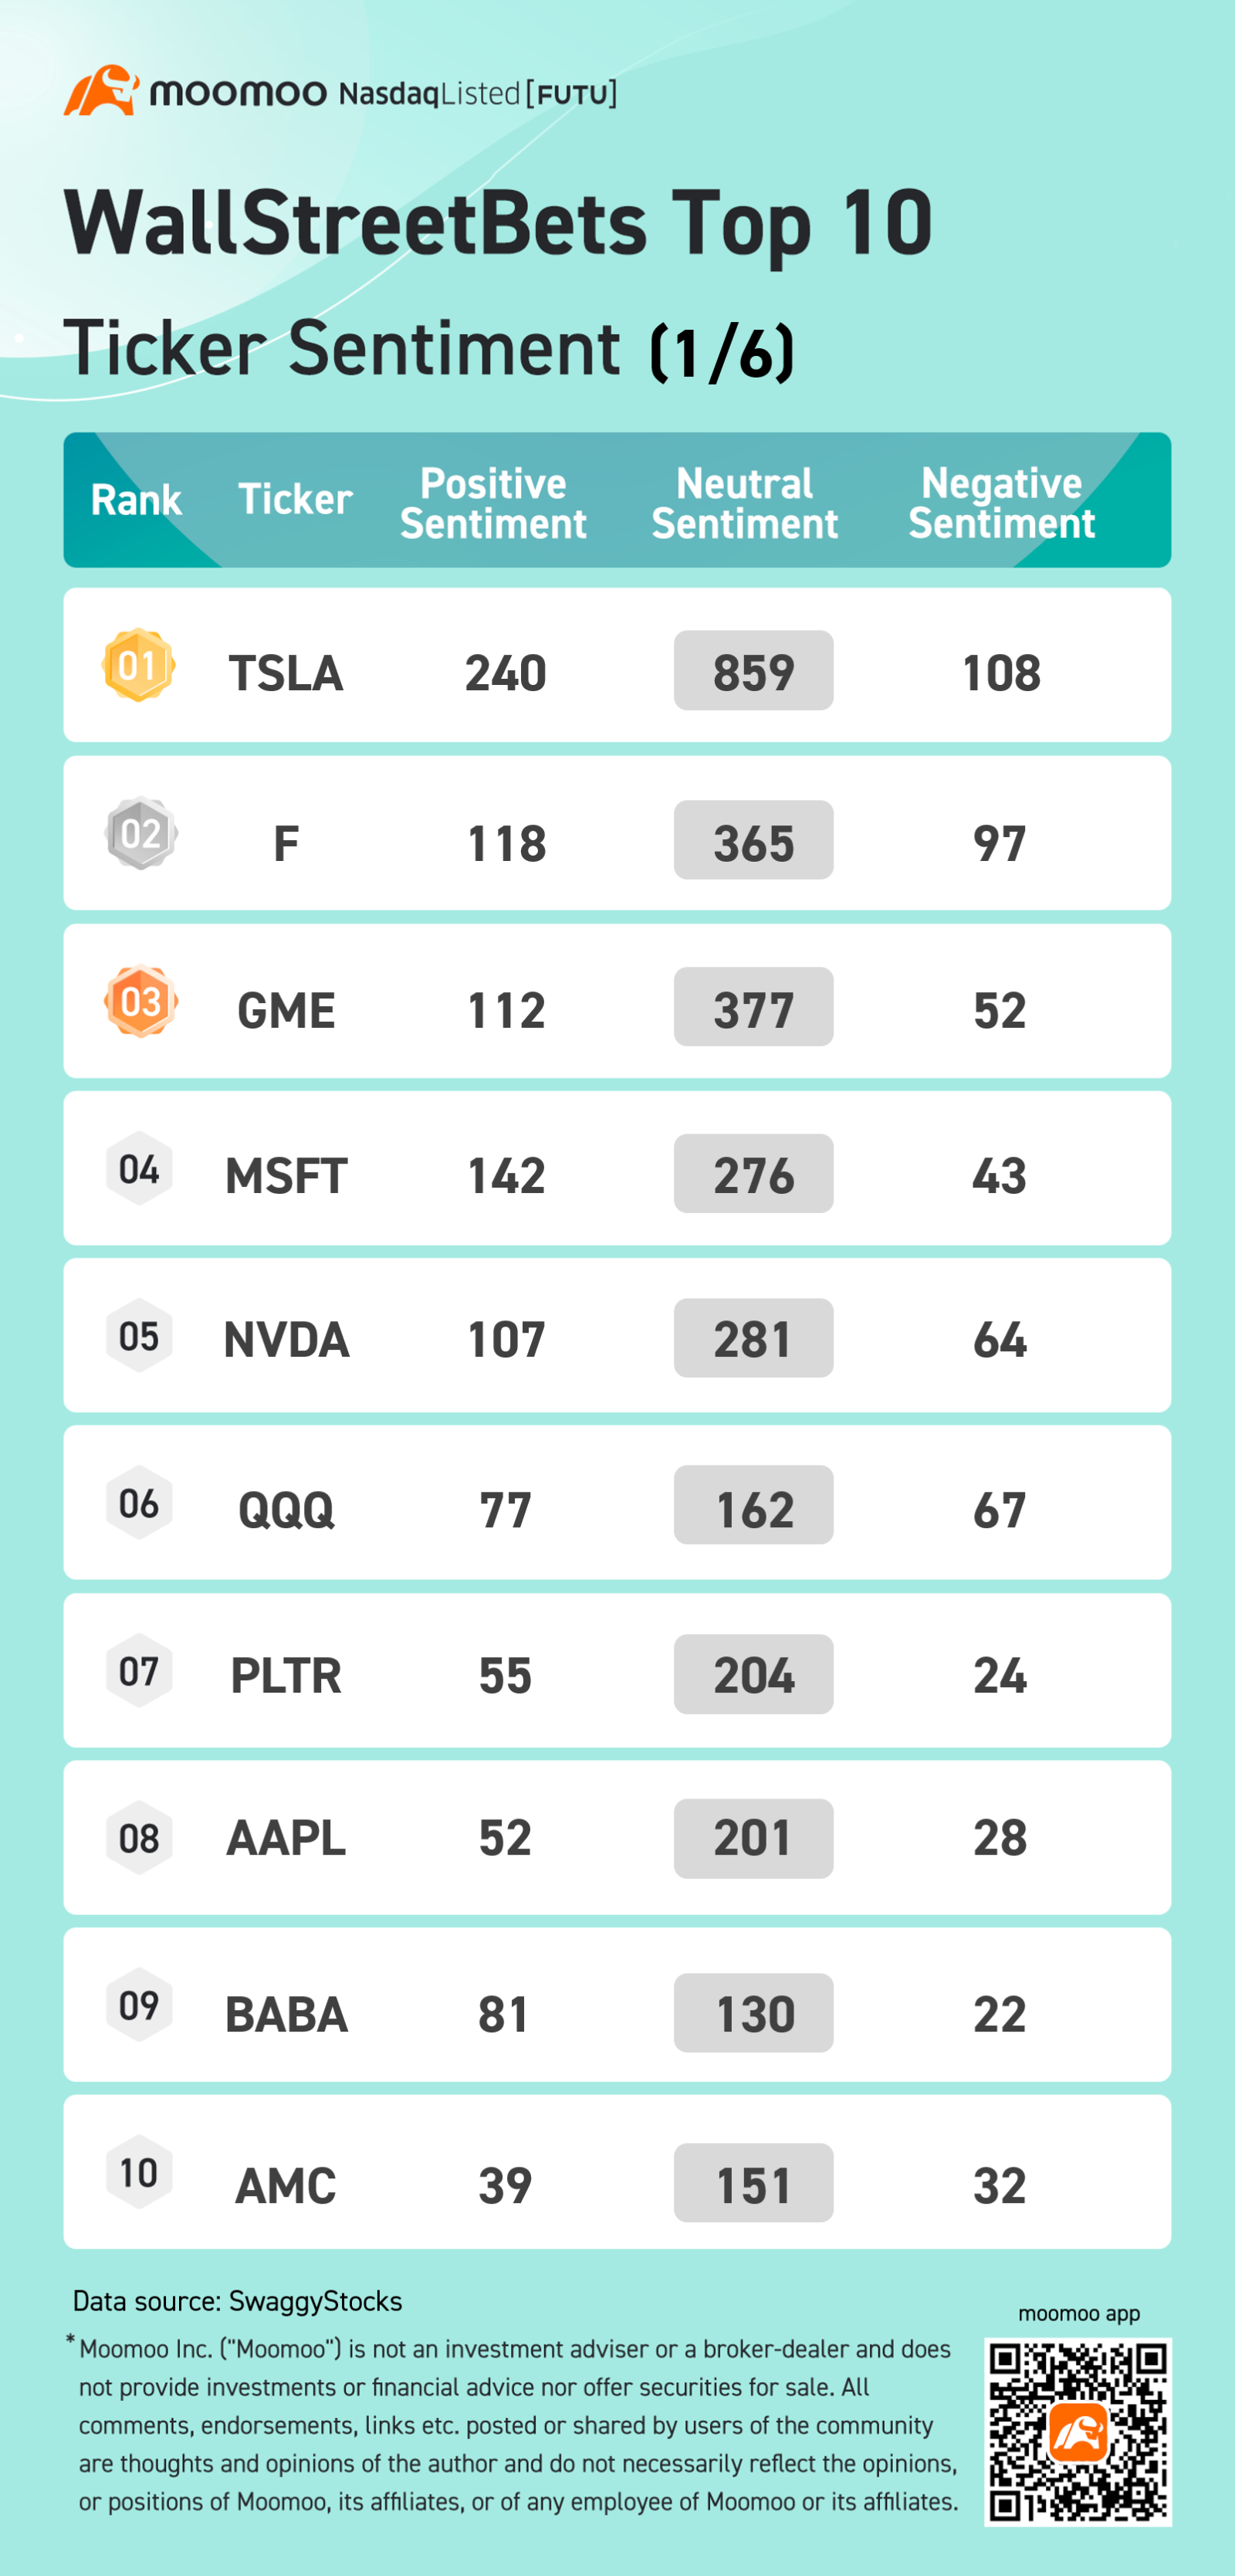This screenshot has width=1235, height=2576.
Task: Click the gold 01 rank badge
Action: pyautogui.click(x=139, y=665)
